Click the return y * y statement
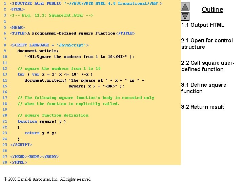244x183 pixels. click(x=40, y=133)
